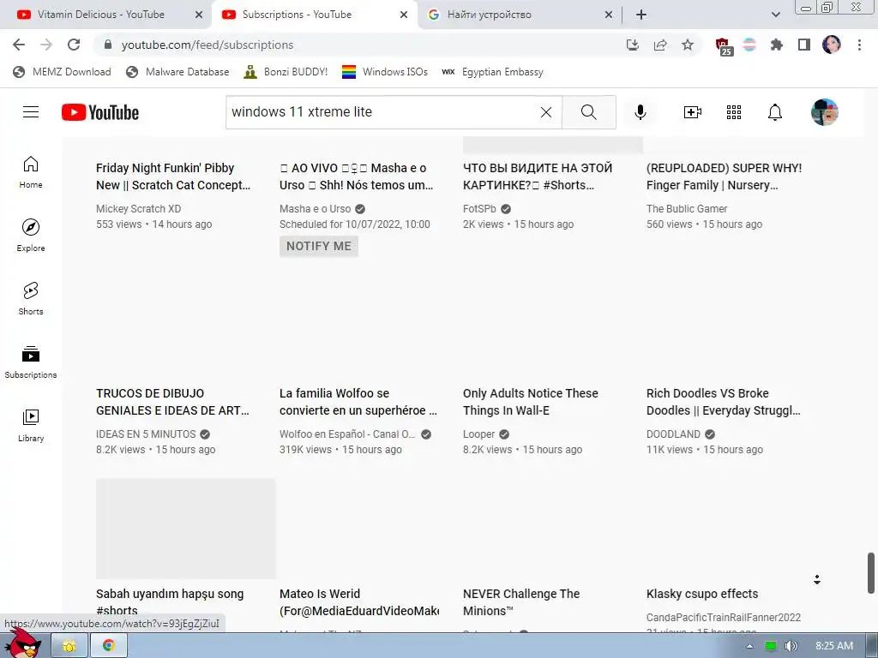
Task: Open the Bonzi BUDDY! bookmark
Action: coord(286,72)
